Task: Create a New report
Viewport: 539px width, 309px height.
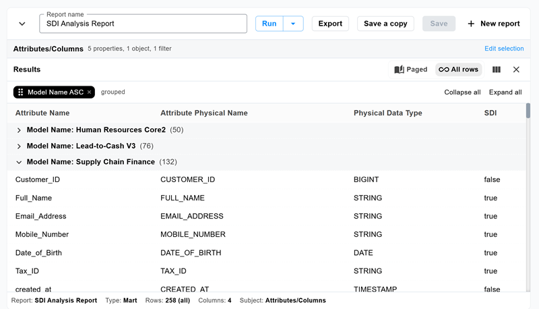Action: pos(494,24)
